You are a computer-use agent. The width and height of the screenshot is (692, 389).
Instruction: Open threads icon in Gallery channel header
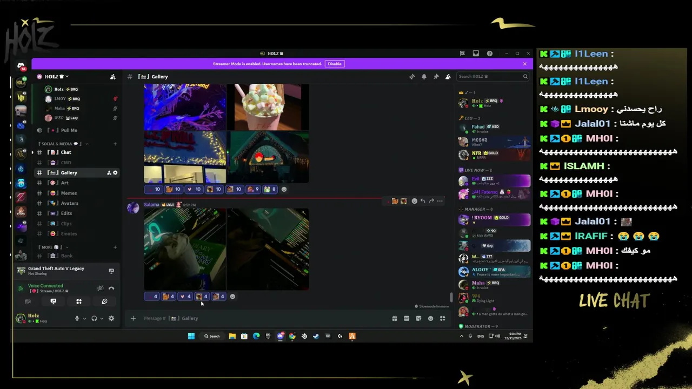(412, 77)
